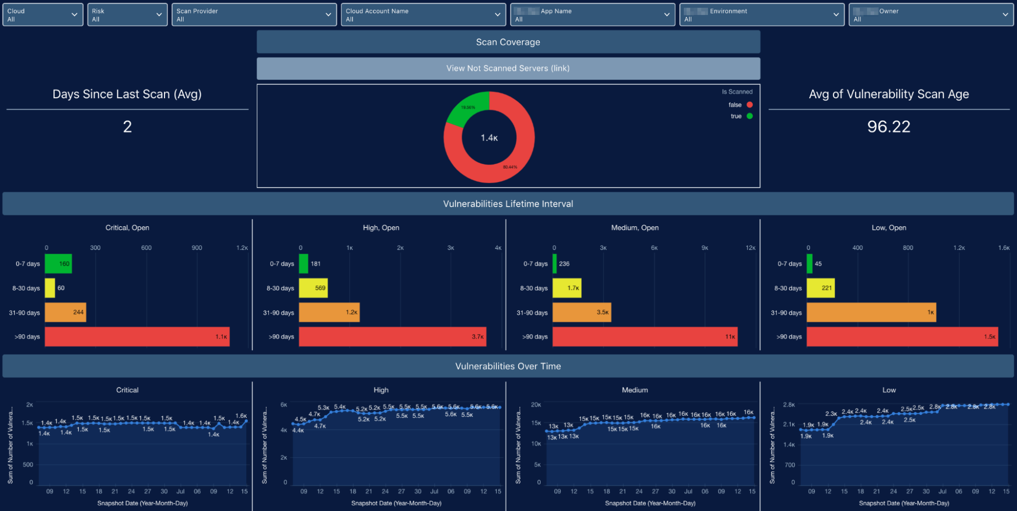Open the Cloud filter dropdown
Image resolution: width=1017 pixels, height=511 pixels.
click(x=42, y=14)
